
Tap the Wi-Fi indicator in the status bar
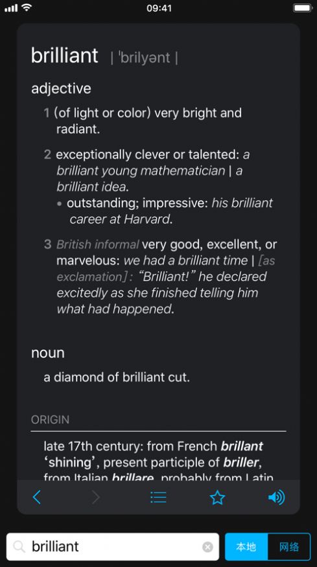[x=27, y=8]
